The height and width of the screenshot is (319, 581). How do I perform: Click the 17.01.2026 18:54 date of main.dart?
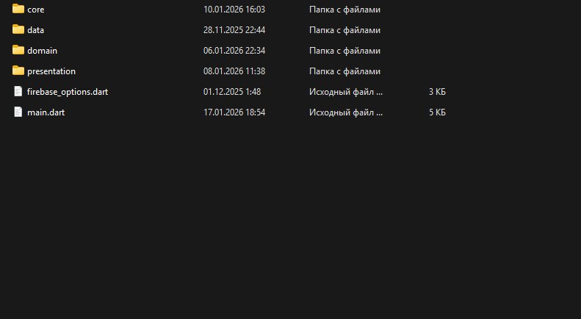(x=234, y=112)
